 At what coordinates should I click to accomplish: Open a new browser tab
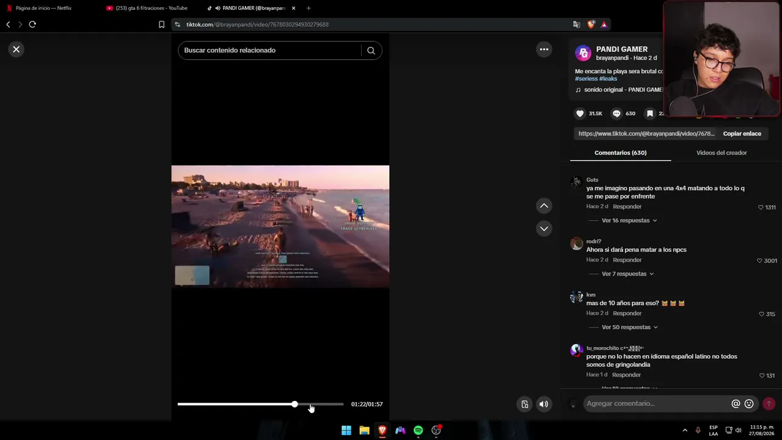tap(309, 8)
